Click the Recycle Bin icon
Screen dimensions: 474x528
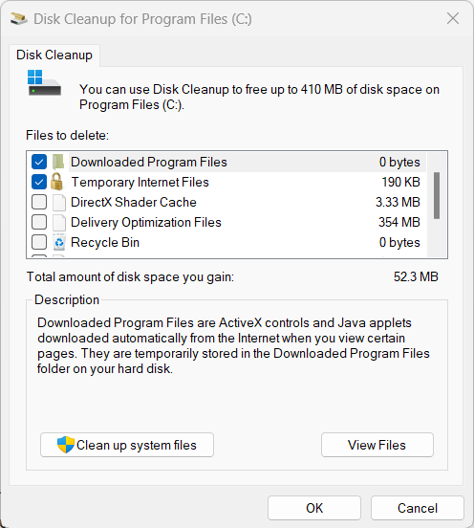pyautogui.click(x=59, y=242)
